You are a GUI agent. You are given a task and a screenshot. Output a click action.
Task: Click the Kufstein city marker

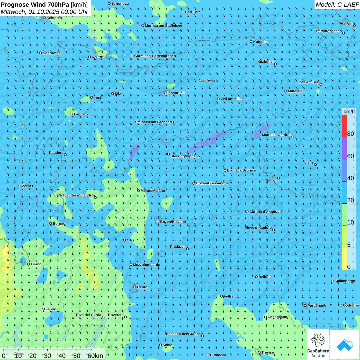click(x=251, y=42)
